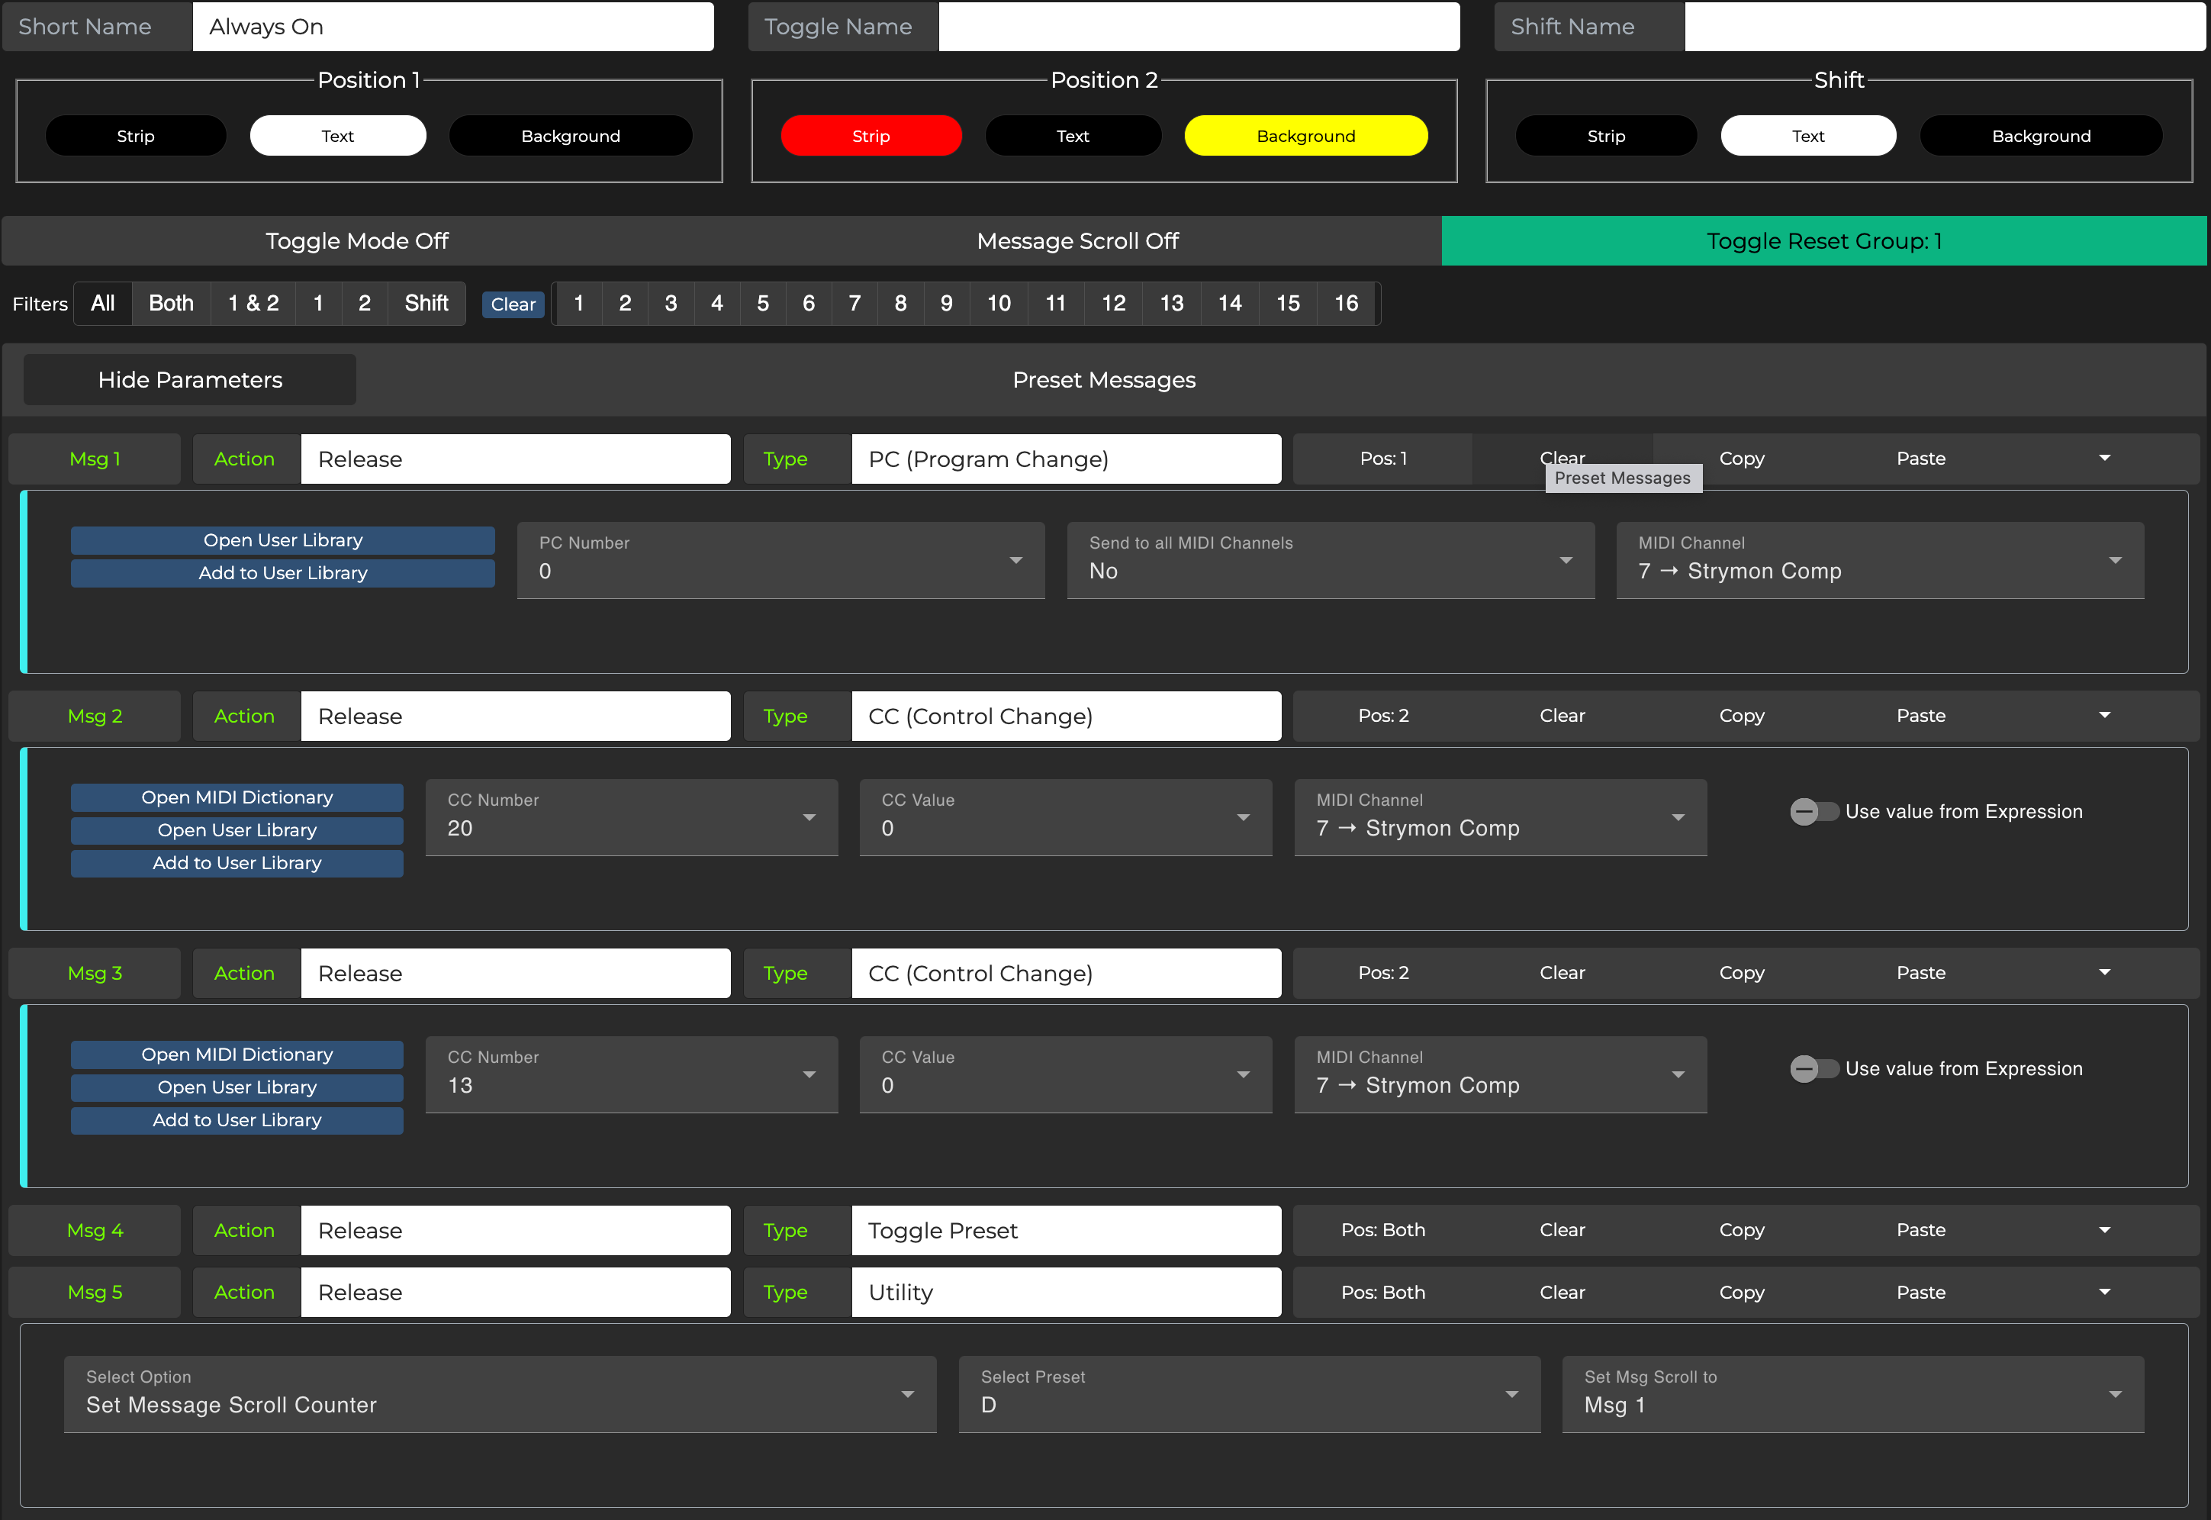The height and width of the screenshot is (1520, 2211).
Task: Open PC Number dropdown in Msg 1
Action: click(x=780, y=560)
